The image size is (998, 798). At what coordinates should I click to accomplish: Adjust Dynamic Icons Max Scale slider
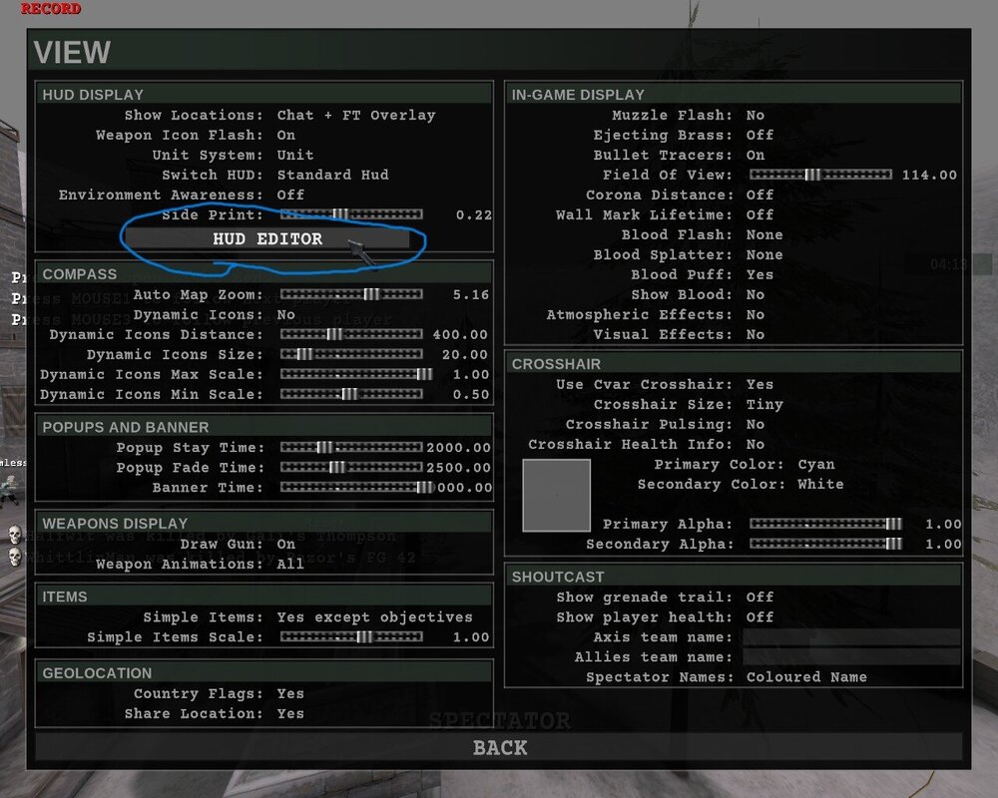coord(356,374)
